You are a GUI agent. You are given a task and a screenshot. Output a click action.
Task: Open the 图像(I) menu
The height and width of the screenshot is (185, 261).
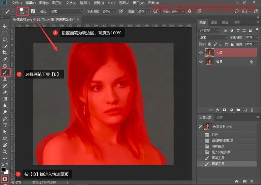point(44,3)
